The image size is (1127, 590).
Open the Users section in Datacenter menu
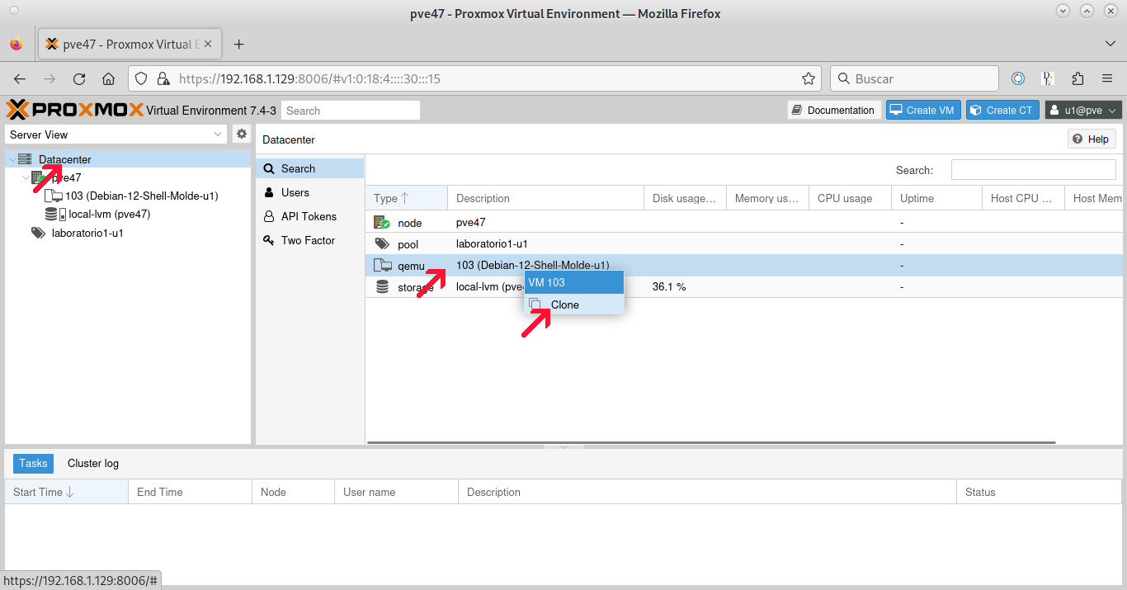pyautogui.click(x=309, y=192)
